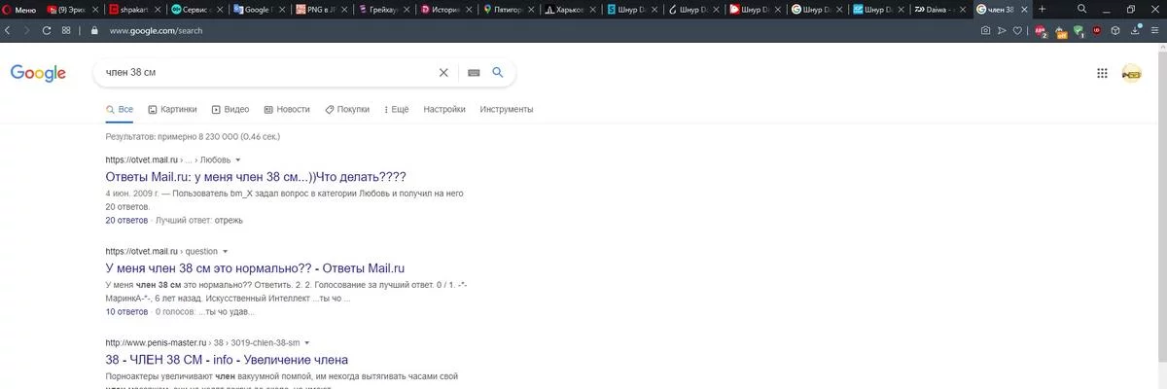The width and height of the screenshot is (1167, 389).
Task: Open the uBlock red shield extension
Action: tap(1097, 30)
